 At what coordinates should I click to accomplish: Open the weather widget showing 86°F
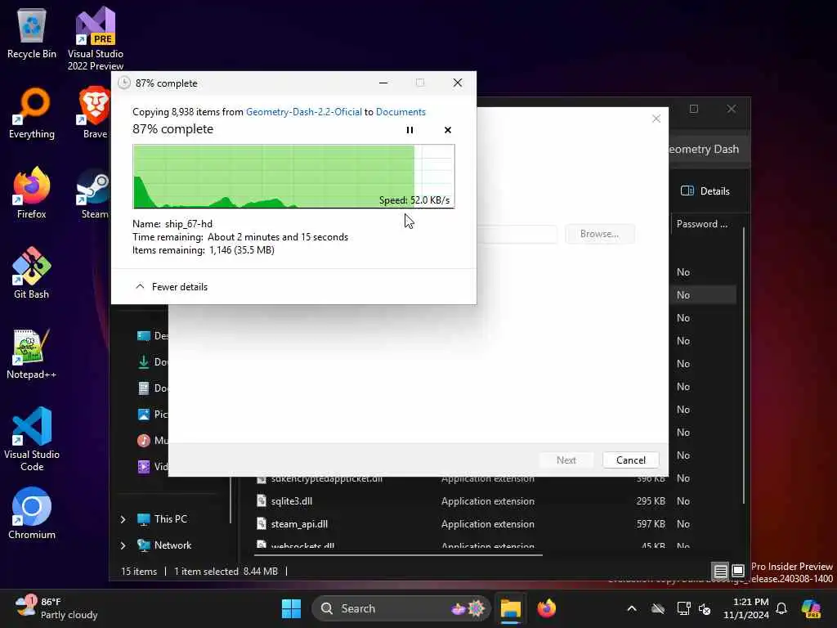pos(56,608)
